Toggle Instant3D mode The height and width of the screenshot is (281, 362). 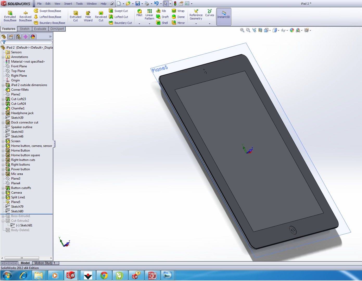coord(224,17)
